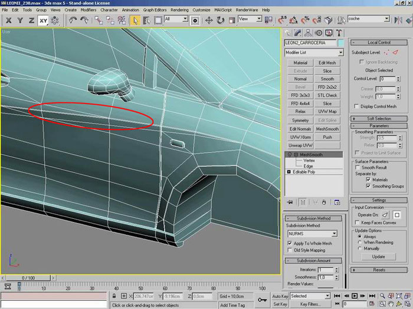Expand the Soft Selection rollout
Image resolution: width=413 pixels, height=309 pixels.
(x=379, y=118)
